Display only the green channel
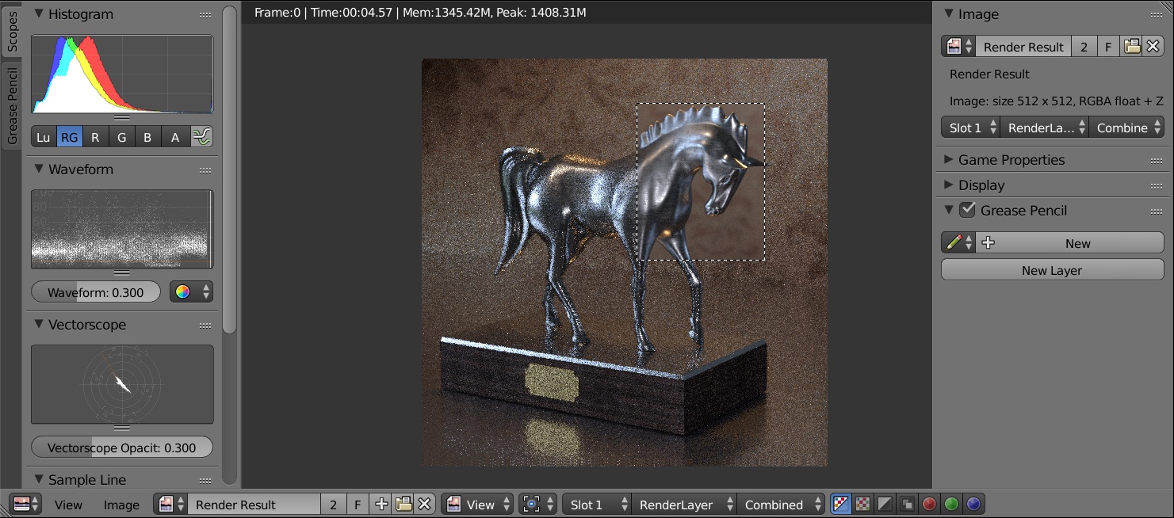Viewport: 1174px width, 518px height. 951,505
